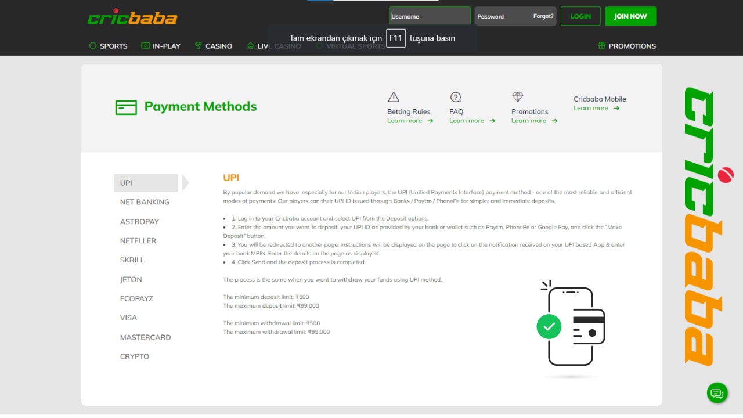Click the Promotions diamond icon
Viewport: 743px width, 418px height.
tap(518, 97)
